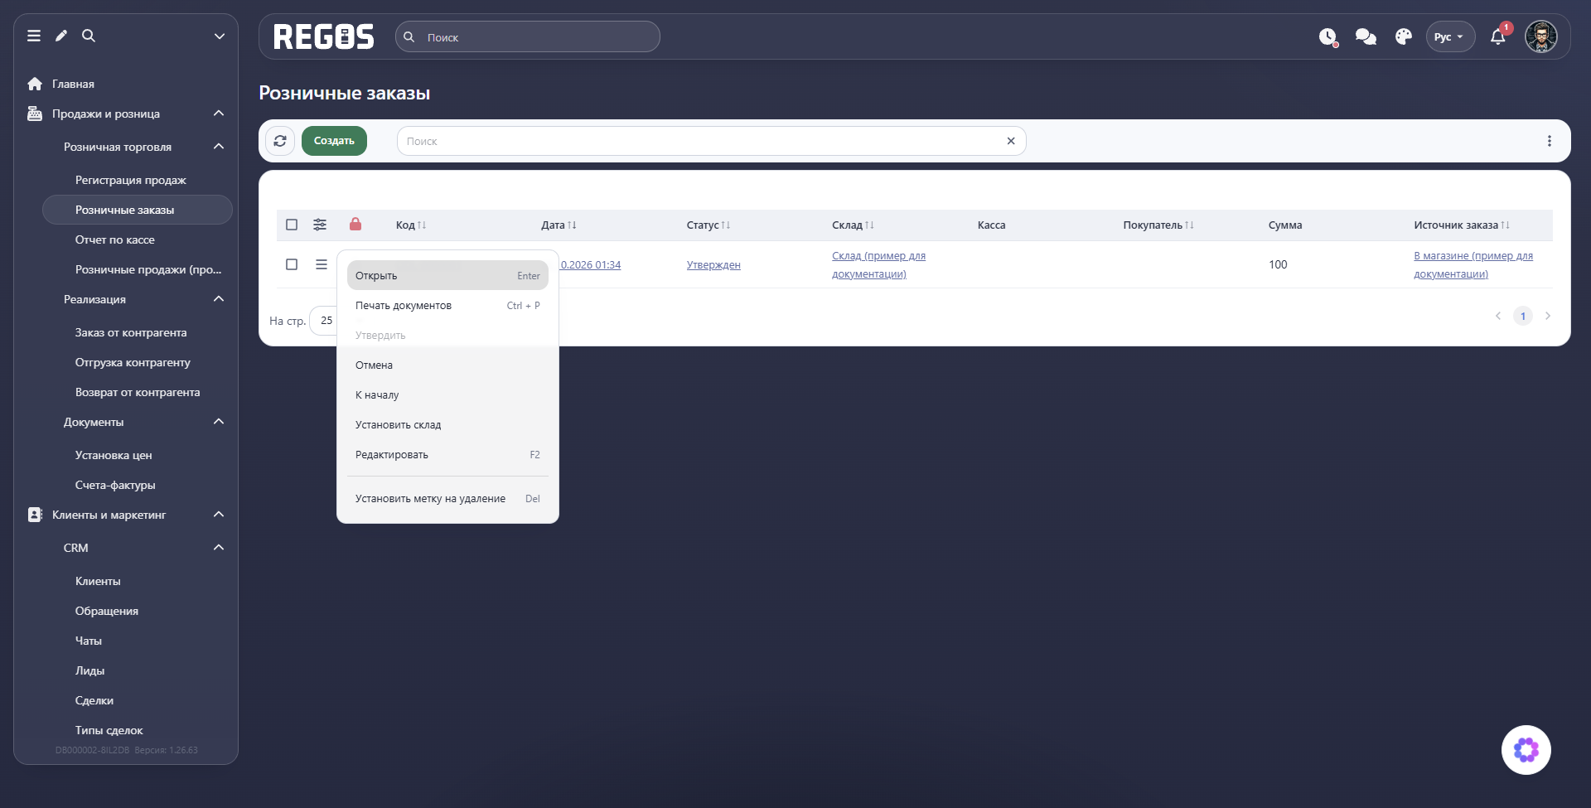
Task: Click the clock timer icon in header
Action: pos(1327,36)
